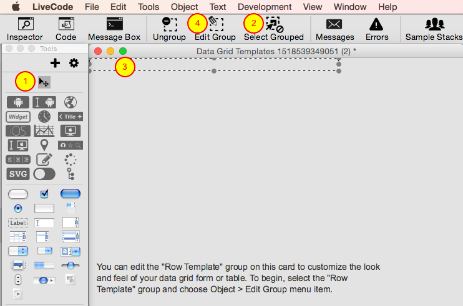
Task: Choose the Map pin widget
Action: (x=44, y=145)
